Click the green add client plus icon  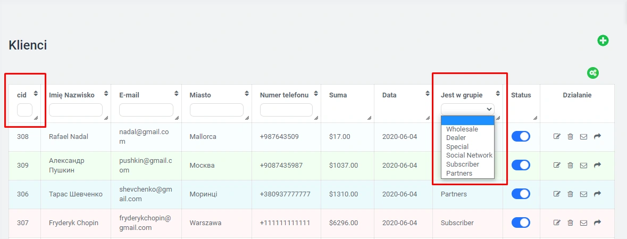click(x=603, y=40)
